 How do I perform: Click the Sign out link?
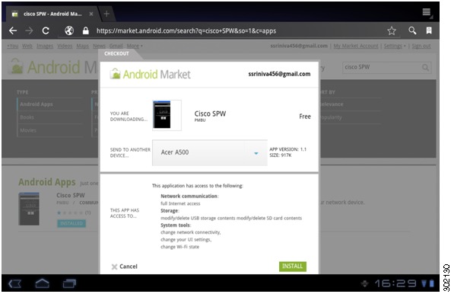(421, 46)
